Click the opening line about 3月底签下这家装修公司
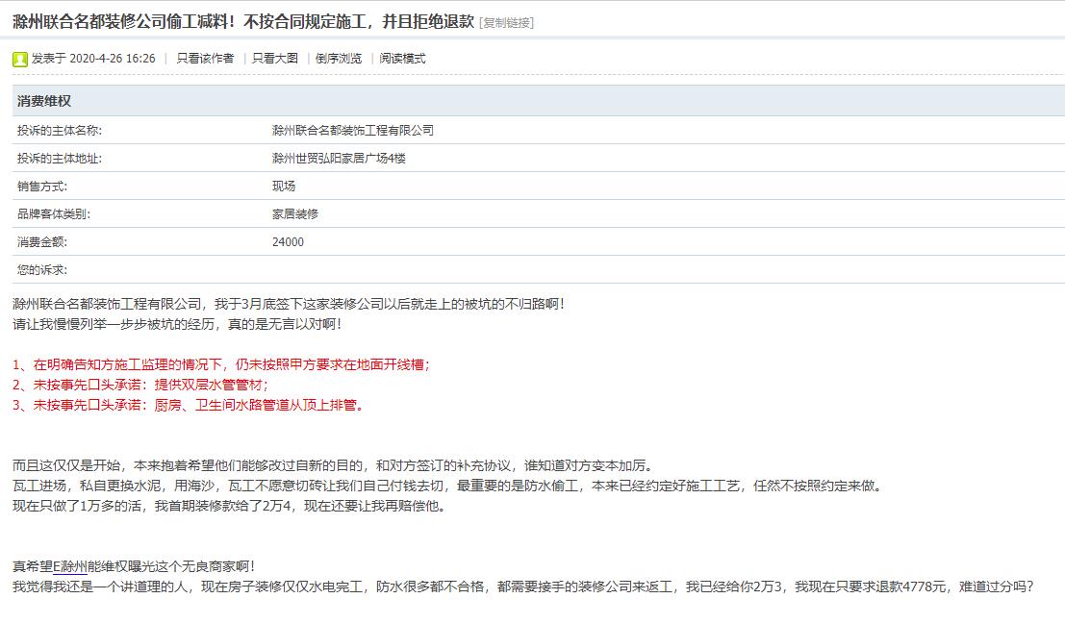Viewport: 1065px width, 624px height. point(289,304)
